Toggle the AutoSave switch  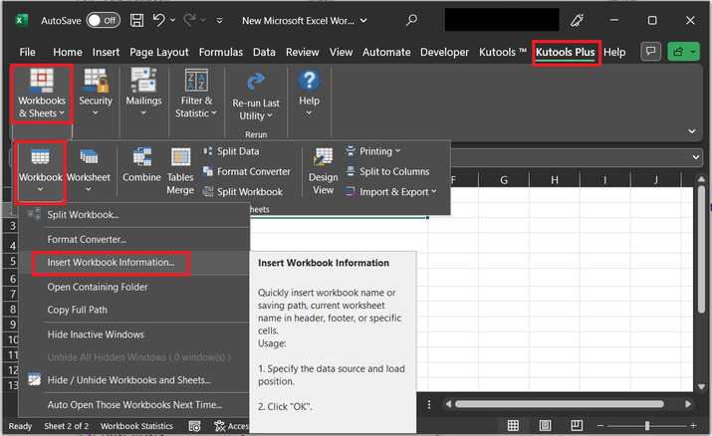(102, 20)
